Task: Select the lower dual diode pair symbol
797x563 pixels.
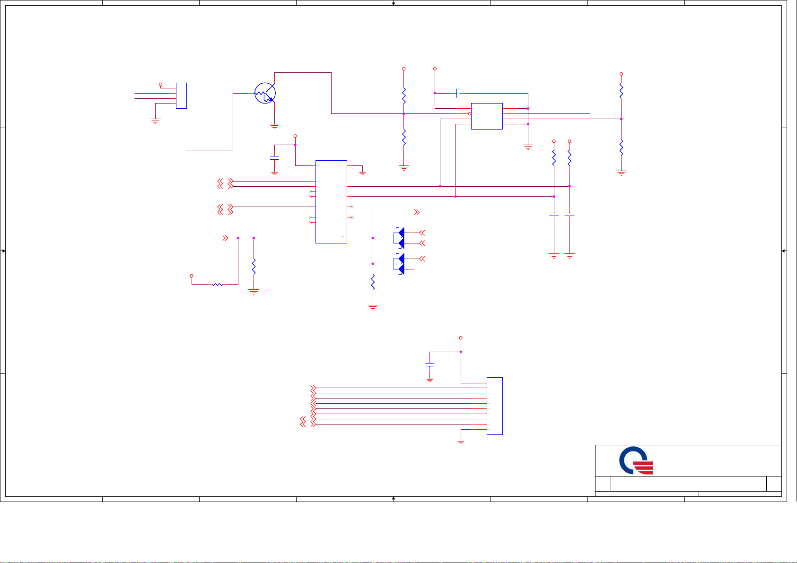Action: (x=399, y=264)
